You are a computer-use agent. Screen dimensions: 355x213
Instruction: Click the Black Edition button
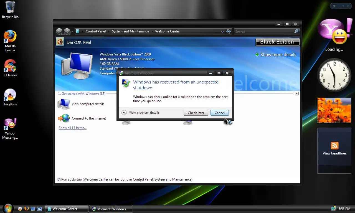click(x=277, y=42)
